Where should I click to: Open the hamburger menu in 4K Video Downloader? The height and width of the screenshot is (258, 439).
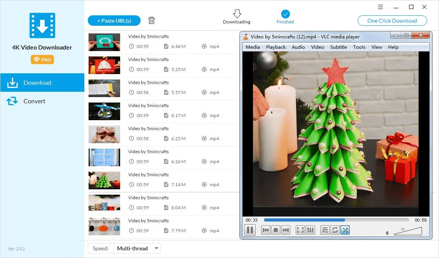tap(380, 7)
